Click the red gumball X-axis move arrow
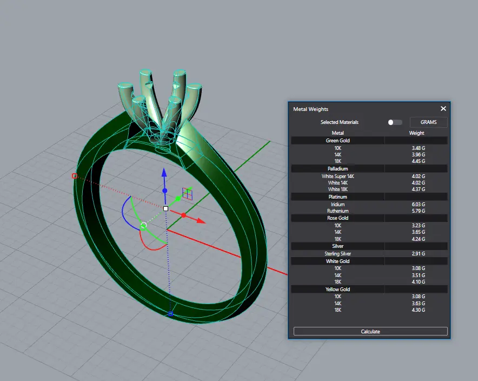Viewport: 478px width, 381px height. point(201,221)
